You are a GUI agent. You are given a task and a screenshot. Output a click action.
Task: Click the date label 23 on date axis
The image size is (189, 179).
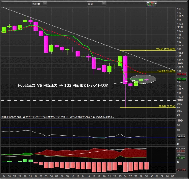coord(120,176)
